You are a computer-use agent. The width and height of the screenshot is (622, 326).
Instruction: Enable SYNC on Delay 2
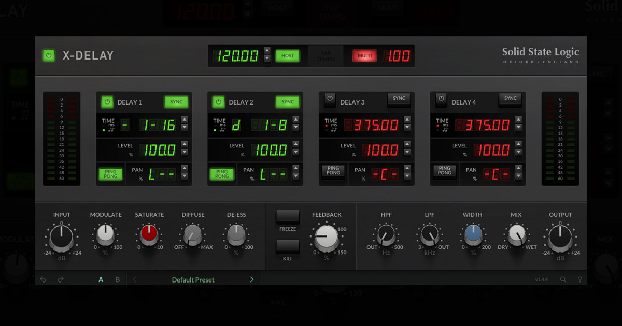(287, 102)
